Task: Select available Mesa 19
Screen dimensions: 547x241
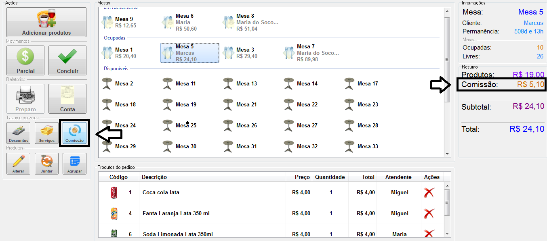Action: pyautogui.click(x=180, y=104)
